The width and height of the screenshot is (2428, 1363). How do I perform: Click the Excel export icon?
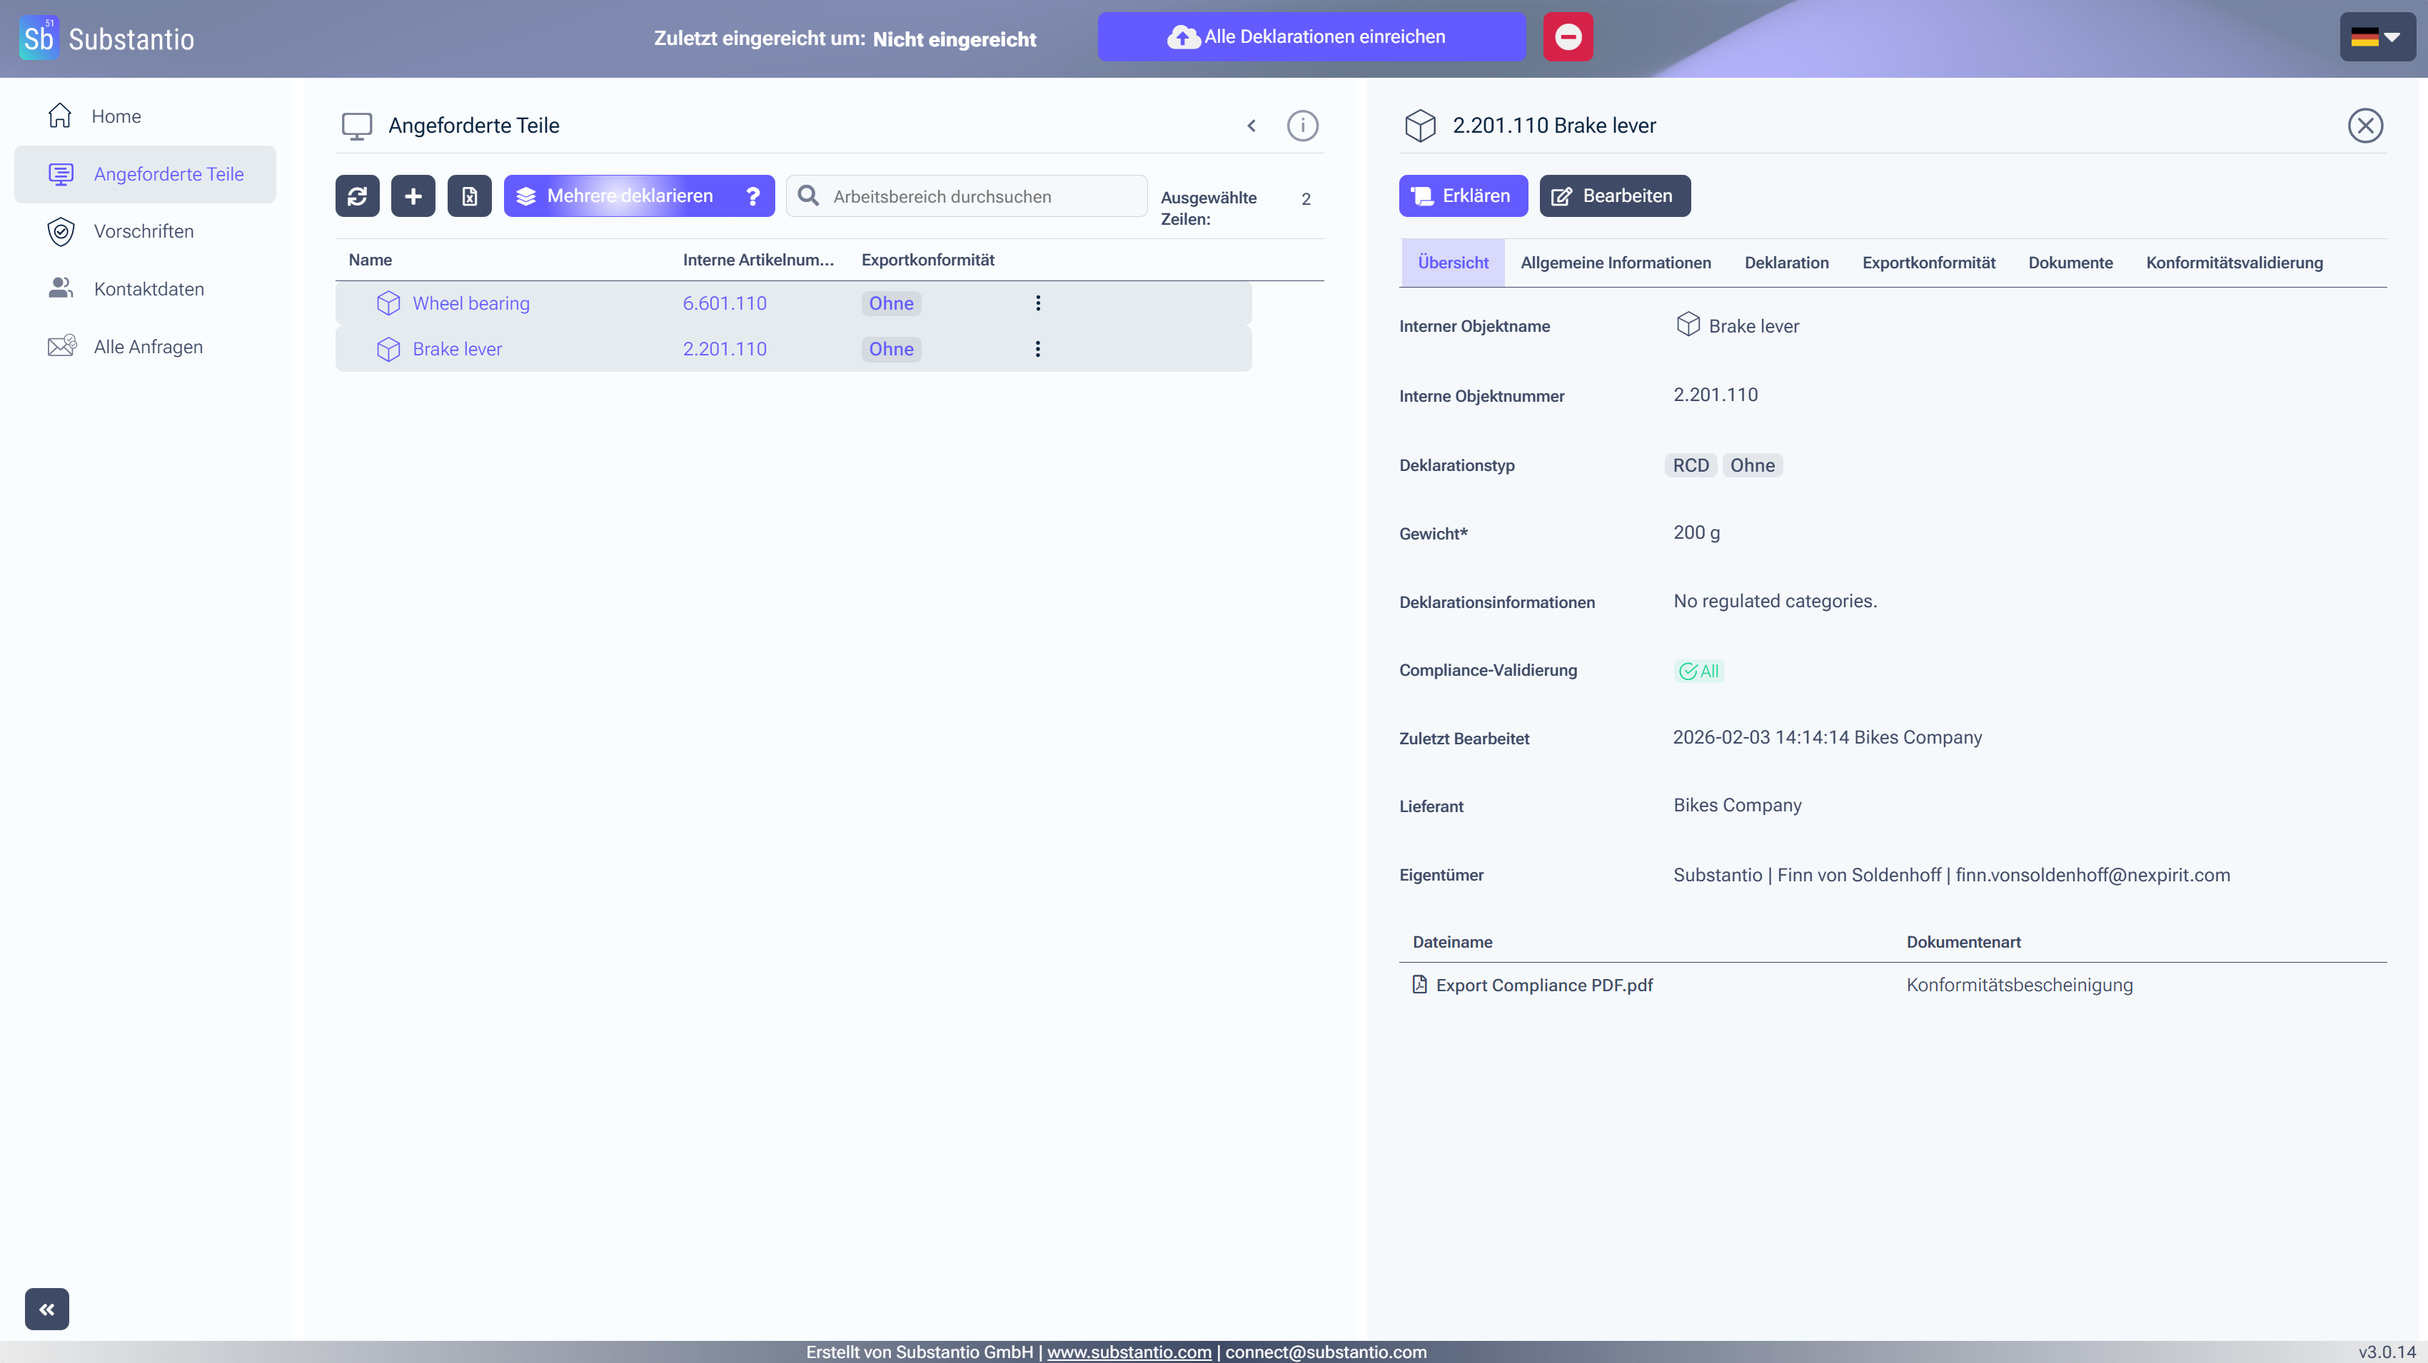click(x=469, y=196)
